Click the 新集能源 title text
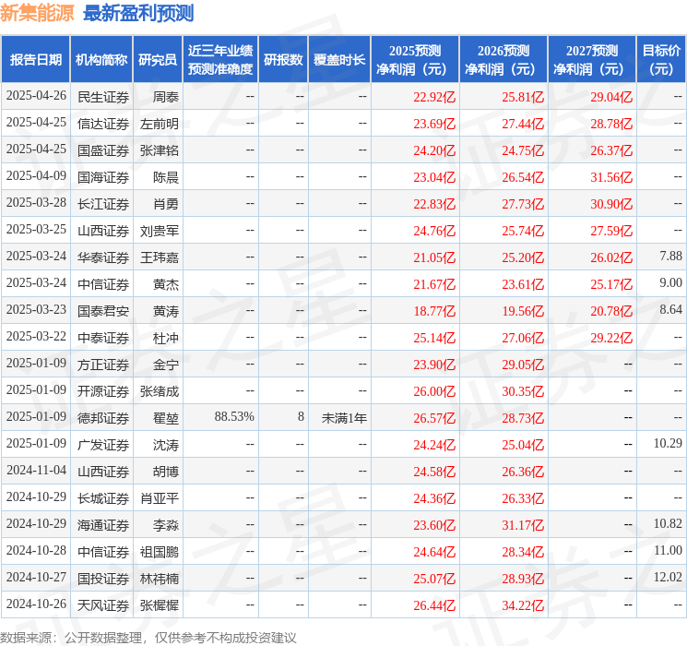687x646 pixels. point(37,13)
